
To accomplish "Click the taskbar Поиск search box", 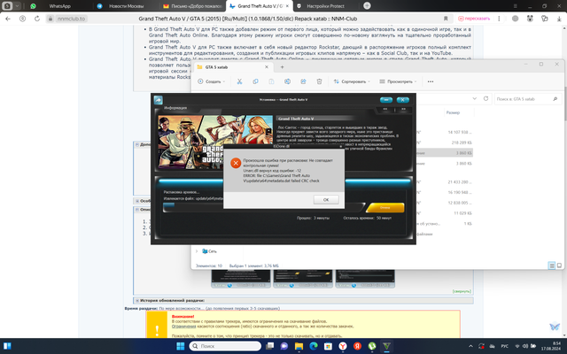I will (225, 346).
